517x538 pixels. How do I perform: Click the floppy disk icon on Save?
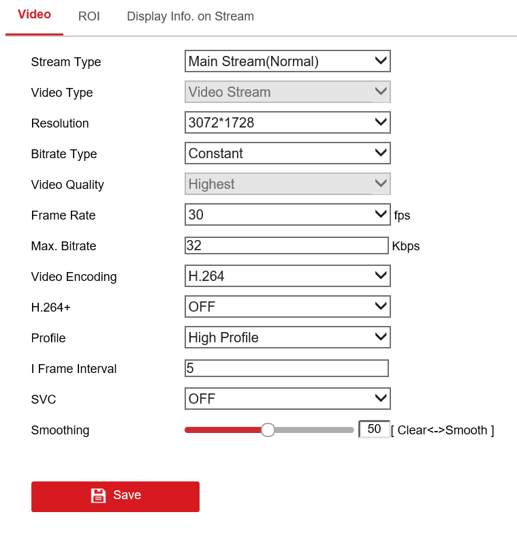click(98, 496)
